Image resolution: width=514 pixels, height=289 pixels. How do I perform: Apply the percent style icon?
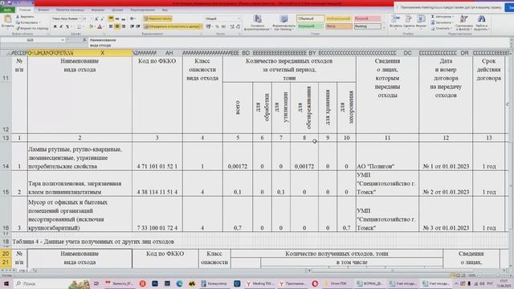[x=217, y=26]
